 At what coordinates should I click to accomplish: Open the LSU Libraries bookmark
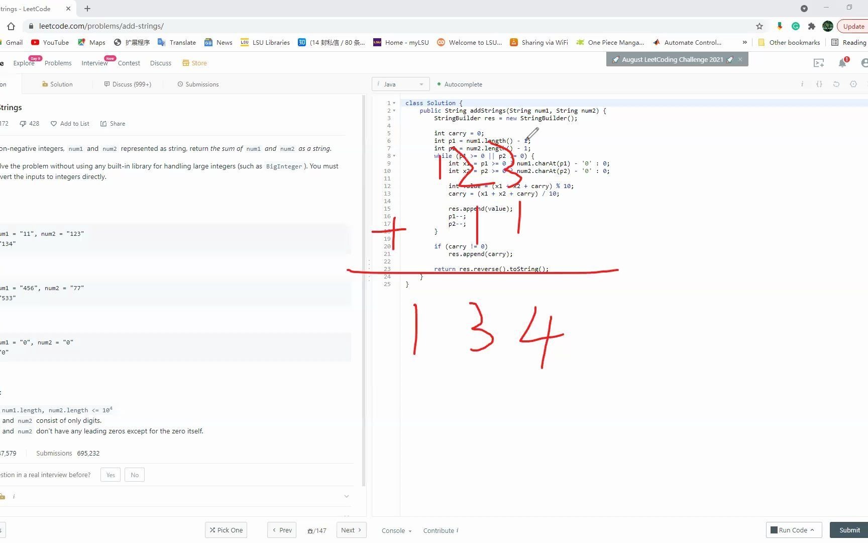pos(265,42)
